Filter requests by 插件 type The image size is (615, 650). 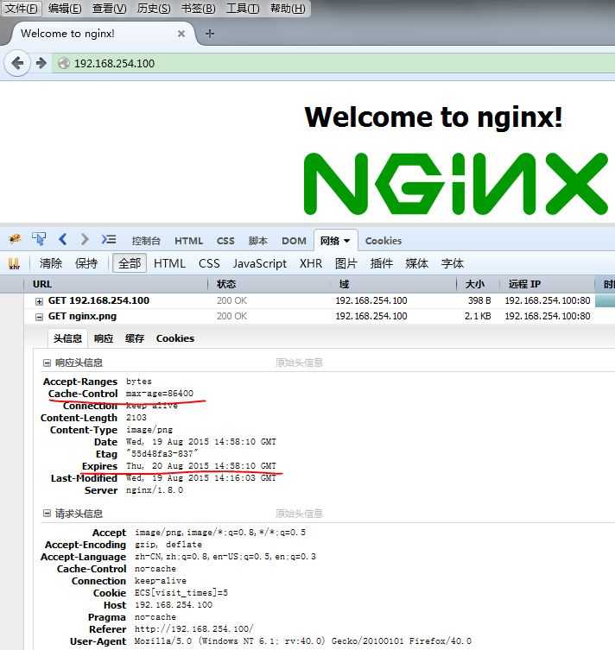[x=381, y=263]
